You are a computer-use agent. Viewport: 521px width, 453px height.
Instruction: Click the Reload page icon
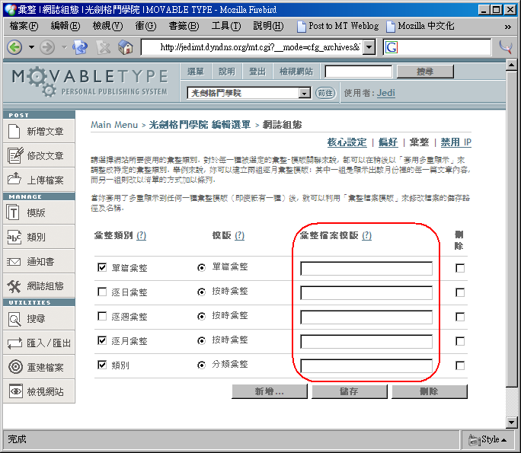[x=80, y=47]
